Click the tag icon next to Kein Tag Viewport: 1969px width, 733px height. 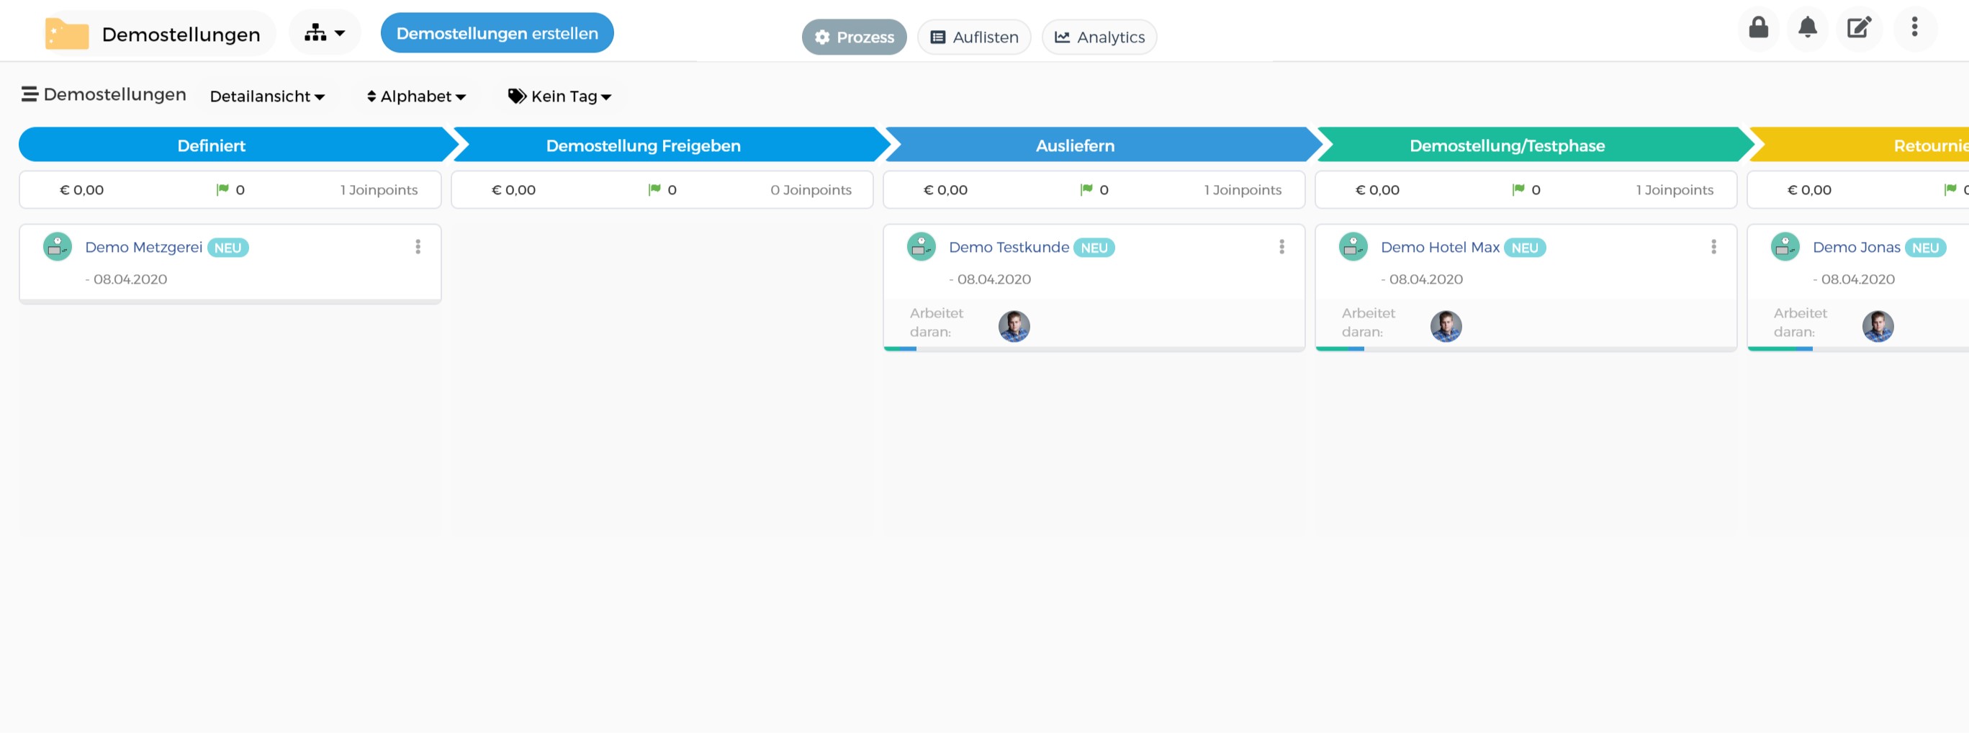click(518, 96)
